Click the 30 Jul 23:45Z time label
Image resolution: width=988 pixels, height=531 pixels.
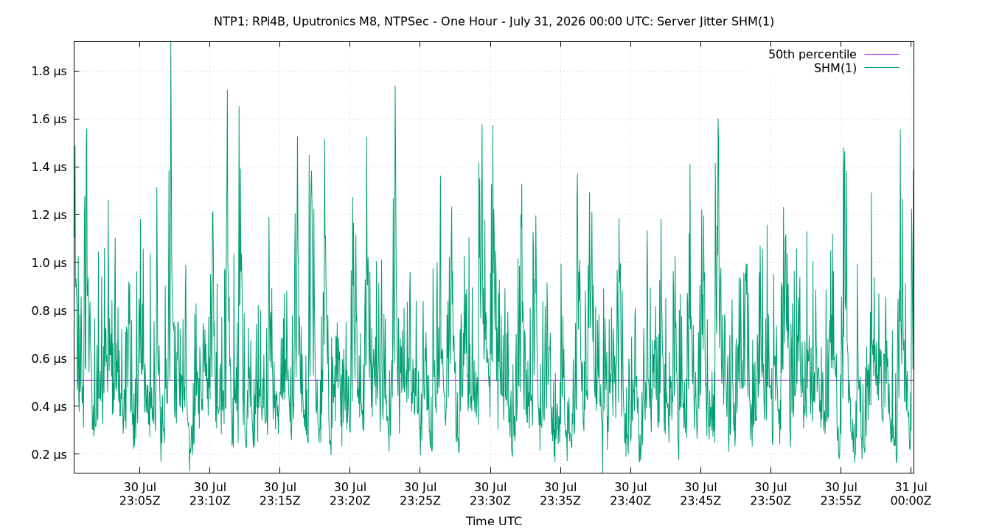click(700, 493)
